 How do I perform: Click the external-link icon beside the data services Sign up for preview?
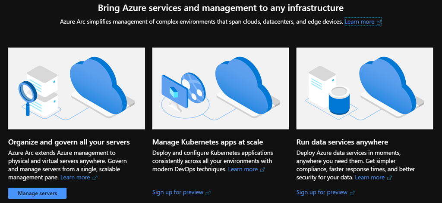pyautogui.click(x=352, y=193)
